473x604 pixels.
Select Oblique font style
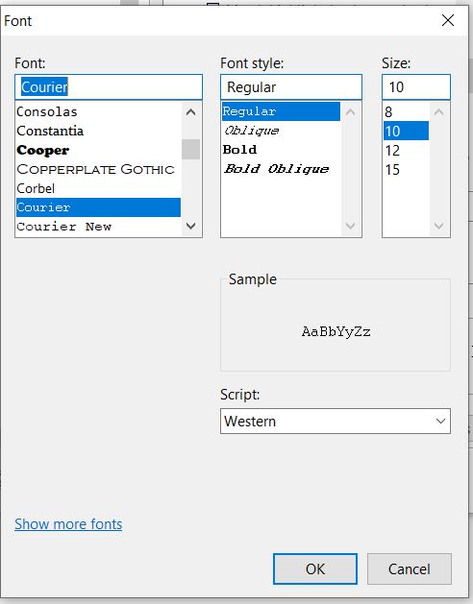(282, 131)
